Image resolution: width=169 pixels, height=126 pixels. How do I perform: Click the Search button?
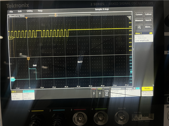(148, 20)
